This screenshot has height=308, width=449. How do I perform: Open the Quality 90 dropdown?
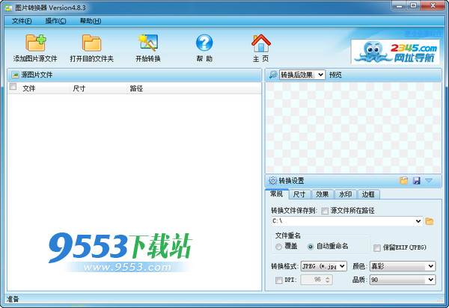pos(403,280)
